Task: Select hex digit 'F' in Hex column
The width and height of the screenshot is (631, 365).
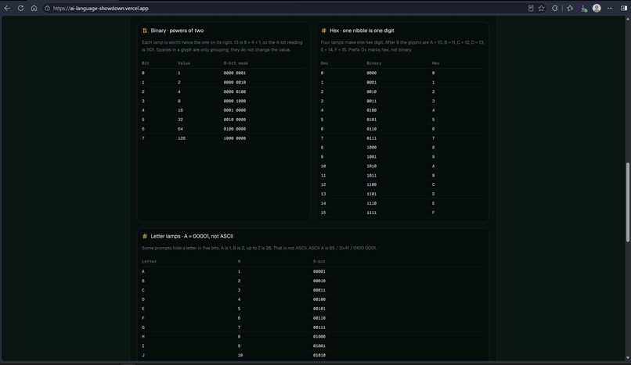Action: 434,213
